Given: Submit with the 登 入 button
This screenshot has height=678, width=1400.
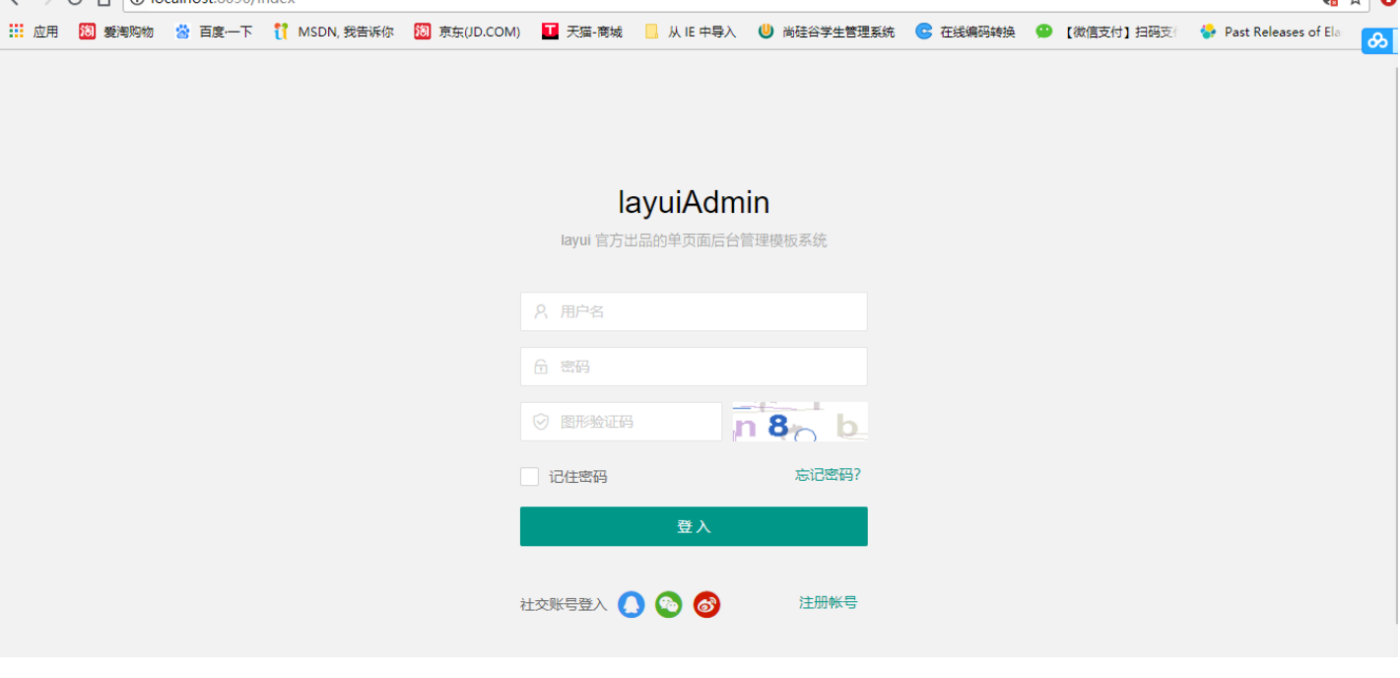Looking at the screenshot, I should tap(694, 526).
